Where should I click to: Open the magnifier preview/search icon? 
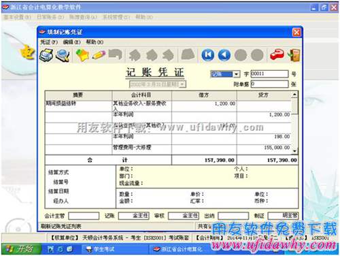coord(63,55)
